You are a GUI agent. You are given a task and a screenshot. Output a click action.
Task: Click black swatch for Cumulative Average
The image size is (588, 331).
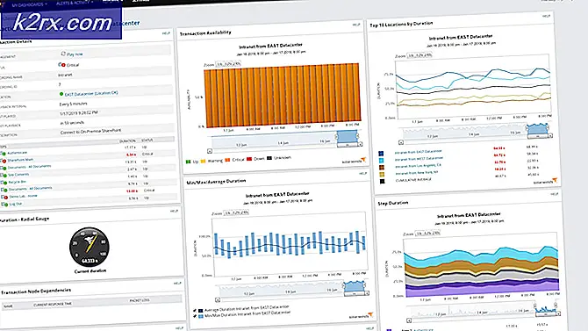383,181
